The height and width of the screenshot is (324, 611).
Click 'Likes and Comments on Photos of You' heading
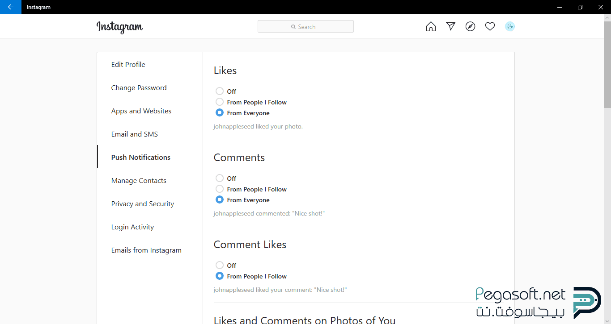305,320
